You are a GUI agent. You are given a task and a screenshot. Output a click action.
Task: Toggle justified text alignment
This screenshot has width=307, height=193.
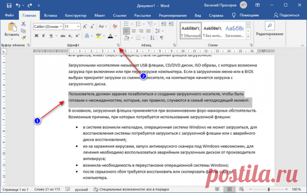tap(148, 31)
